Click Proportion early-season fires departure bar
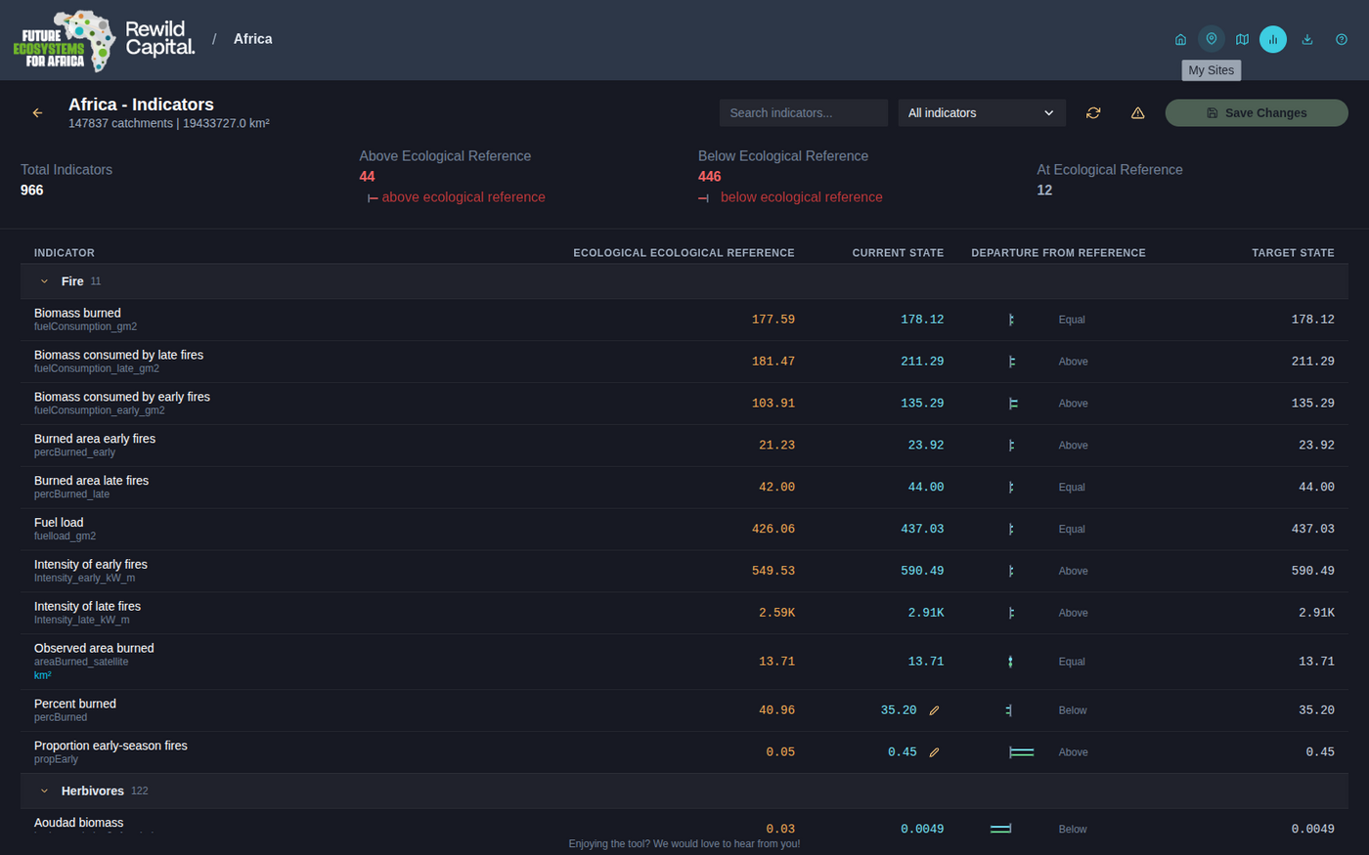1369x855 pixels. point(1021,753)
